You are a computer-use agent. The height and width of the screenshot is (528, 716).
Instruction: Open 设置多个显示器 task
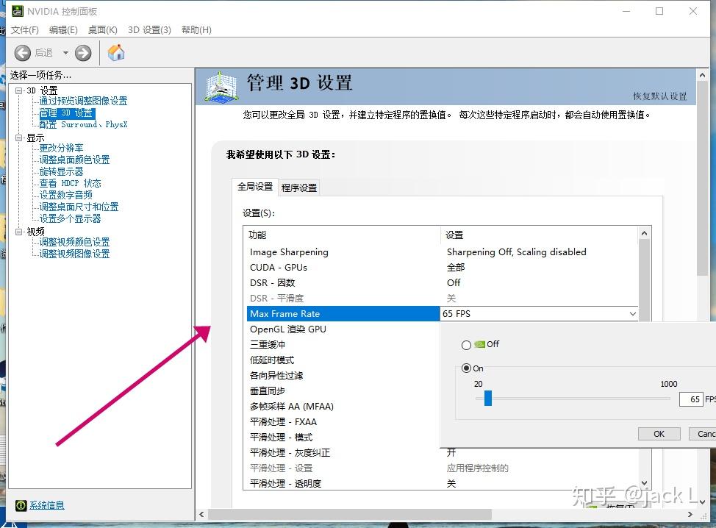(x=70, y=219)
